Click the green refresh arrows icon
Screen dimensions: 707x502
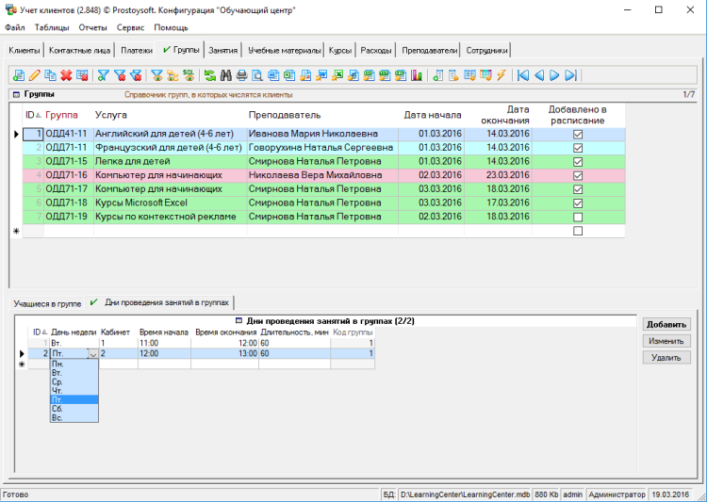pos(210,75)
